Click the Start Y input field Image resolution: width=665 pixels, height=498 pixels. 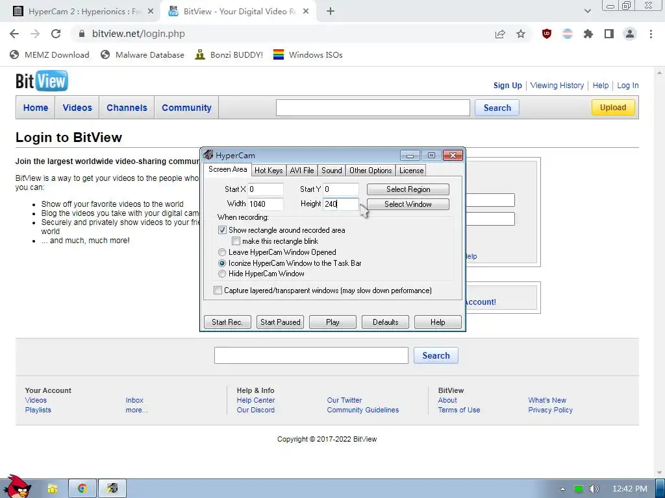pos(341,189)
